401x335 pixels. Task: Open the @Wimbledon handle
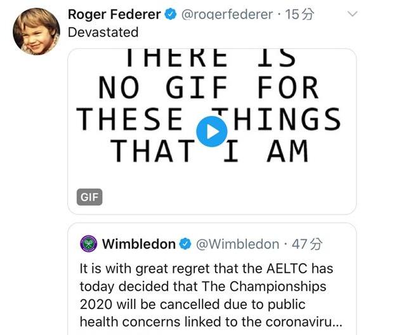click(236, 244)
